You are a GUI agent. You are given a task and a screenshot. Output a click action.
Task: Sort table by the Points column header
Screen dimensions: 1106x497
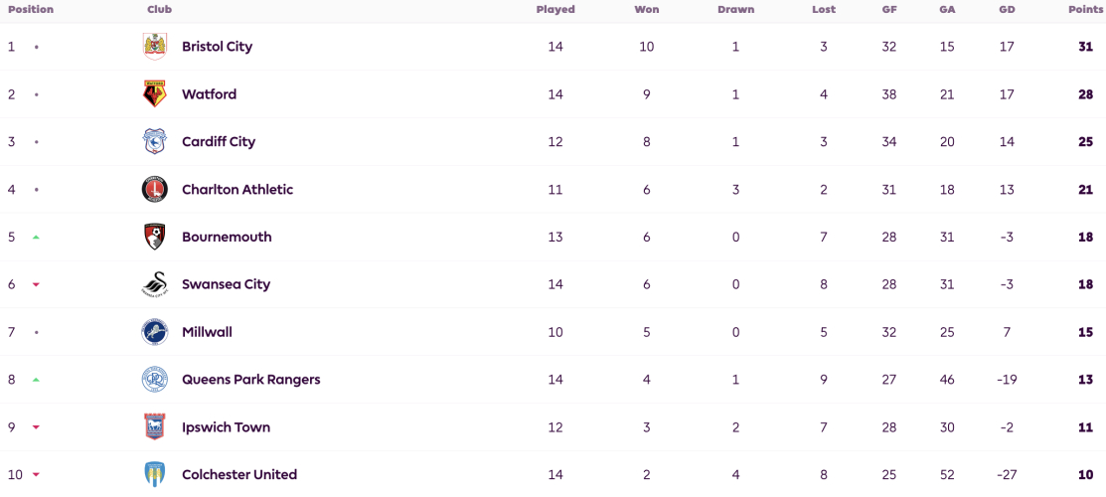pos(1085,10)
